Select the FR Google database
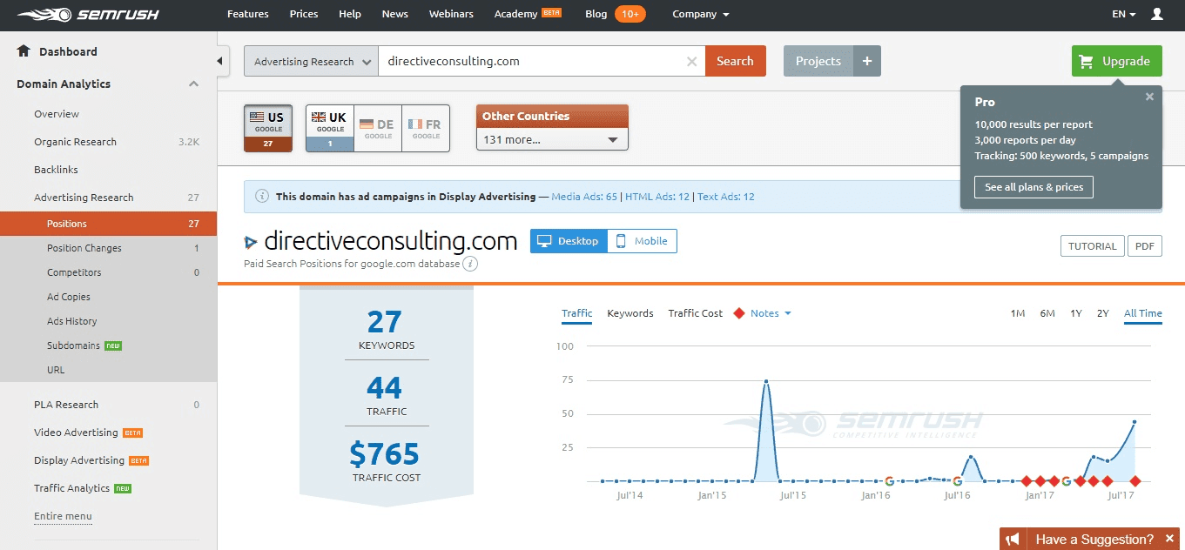The image size is (1185, 550). point(426,128)
